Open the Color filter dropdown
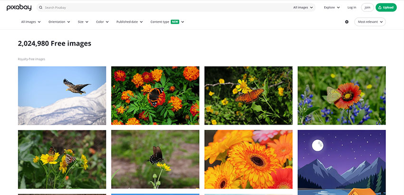Viewport: 404px width, 195px height. [102, 22]
